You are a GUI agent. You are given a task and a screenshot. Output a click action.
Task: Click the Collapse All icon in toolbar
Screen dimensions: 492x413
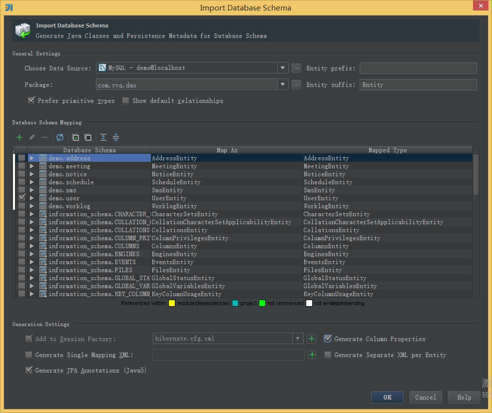click(116, 137)
